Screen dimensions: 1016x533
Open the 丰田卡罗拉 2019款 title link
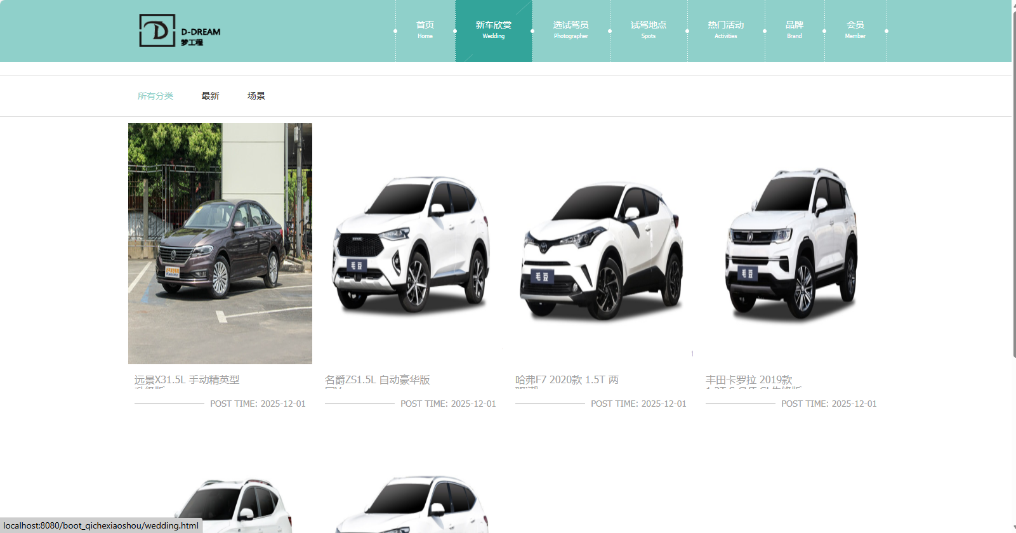click(749, 380)
